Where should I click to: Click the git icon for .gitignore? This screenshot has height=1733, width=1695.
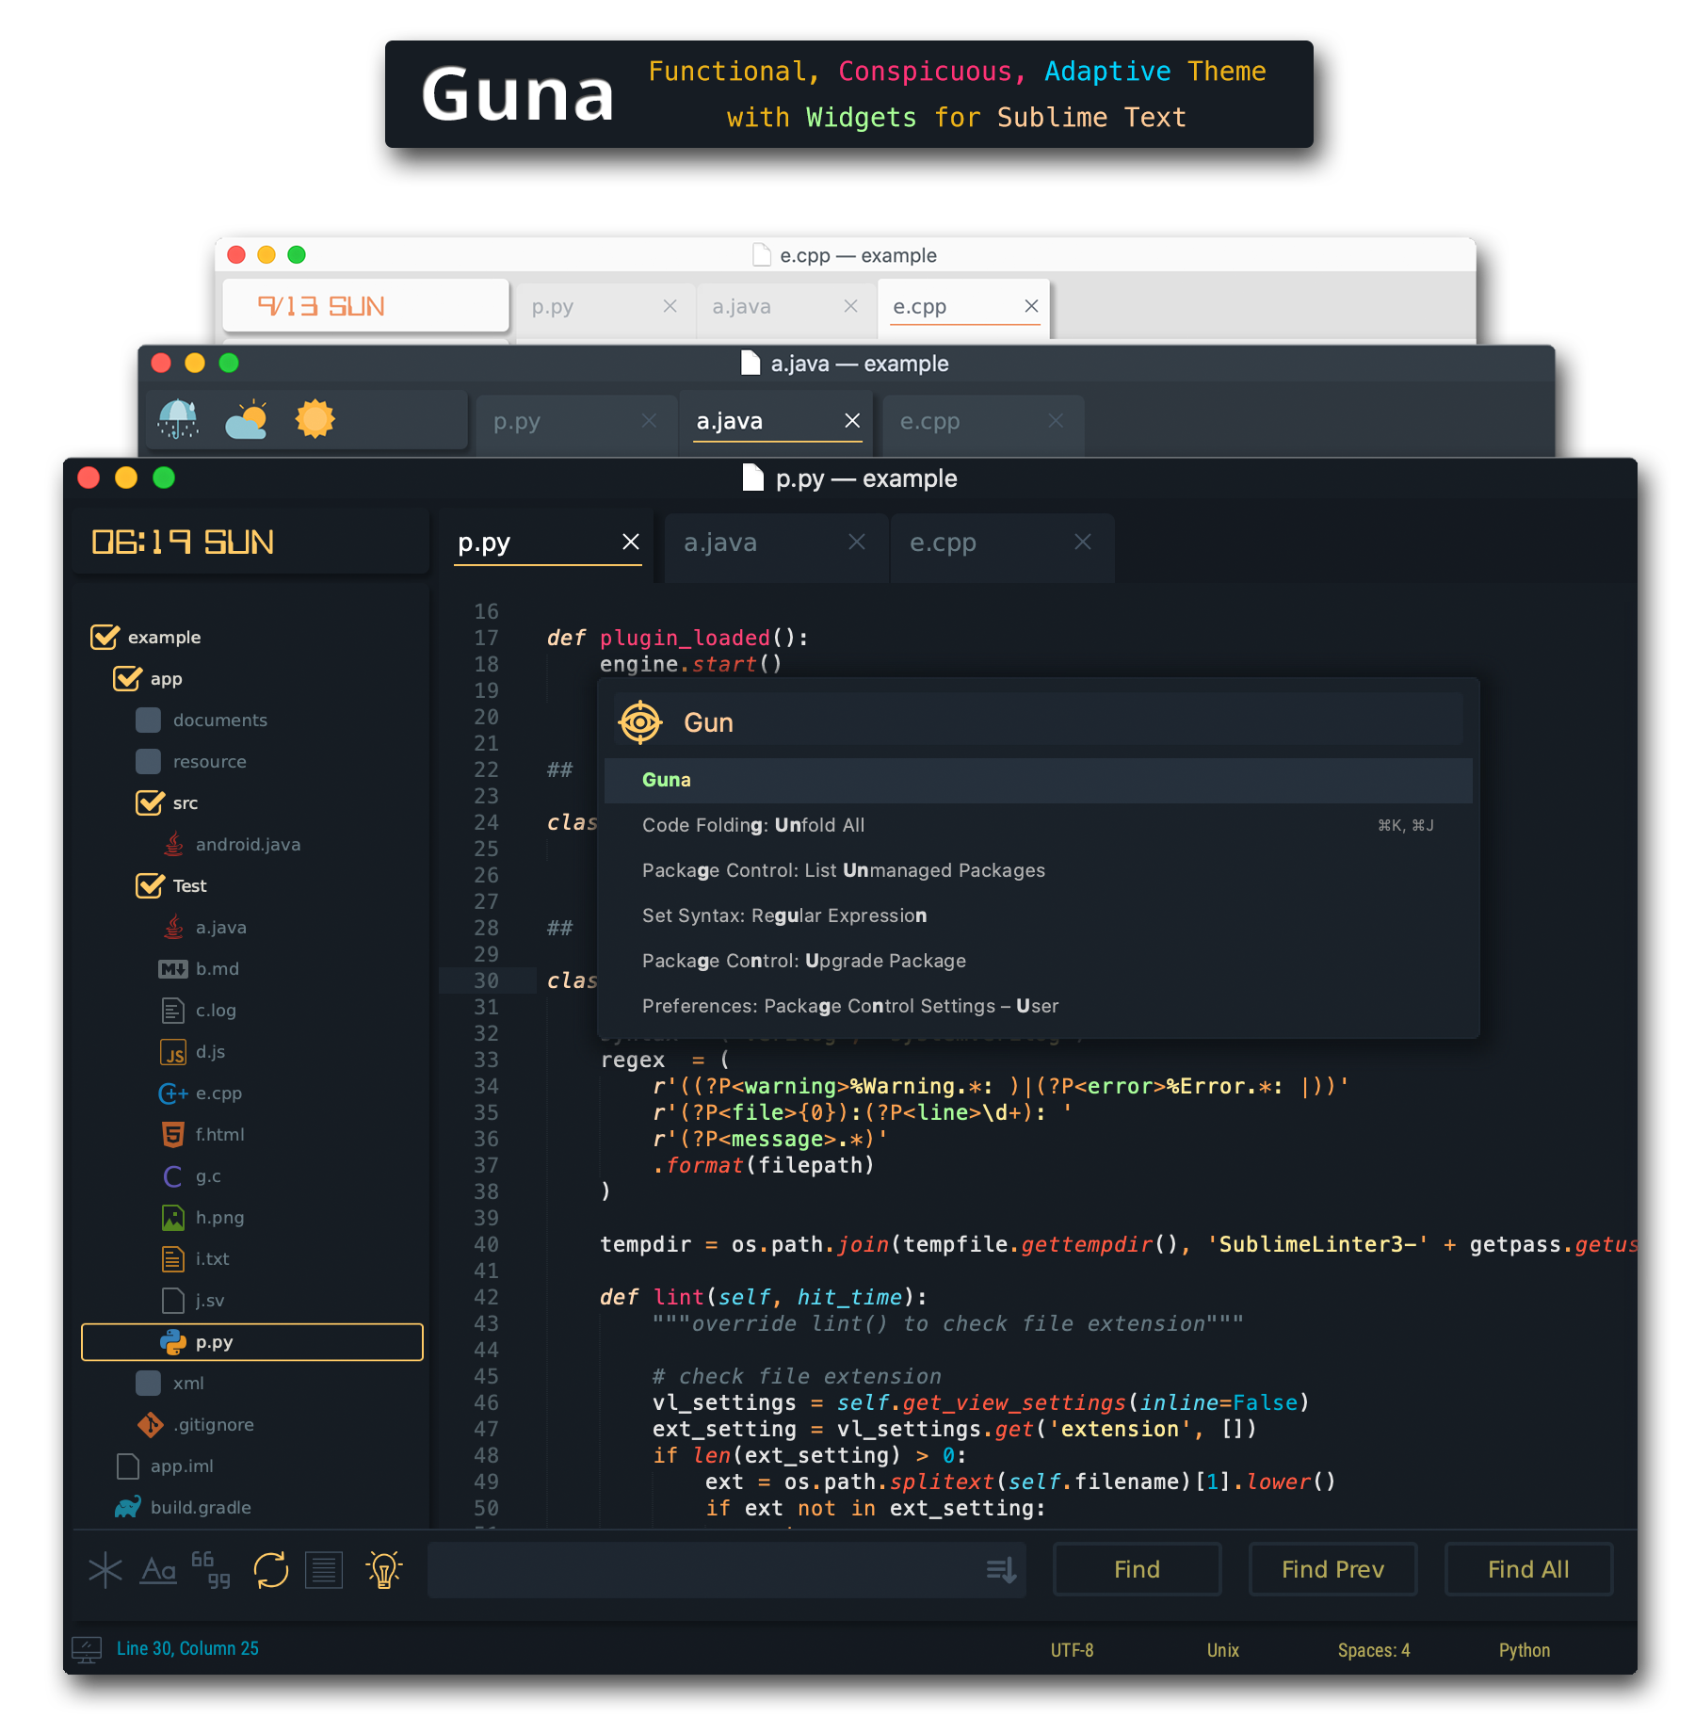click(x=151, y=1425)
